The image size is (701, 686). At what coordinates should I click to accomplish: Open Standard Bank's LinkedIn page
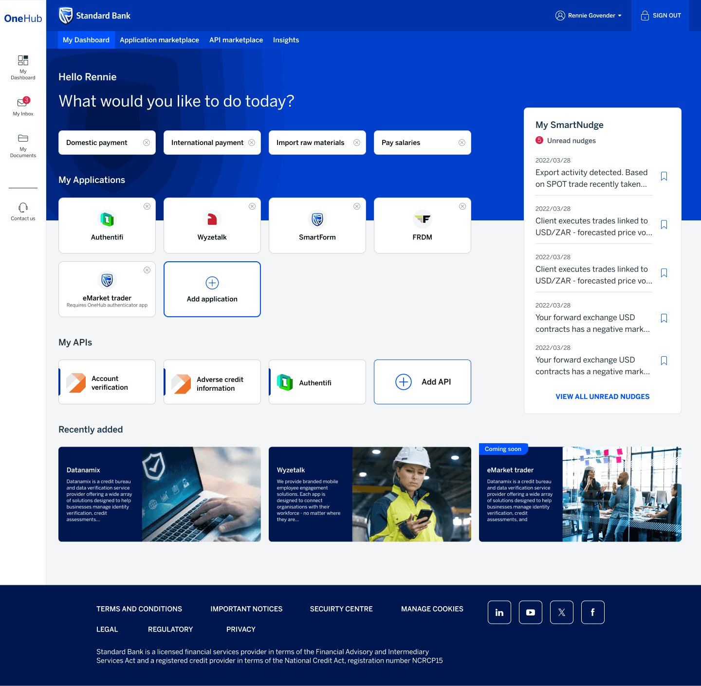[x=499, y=612]
